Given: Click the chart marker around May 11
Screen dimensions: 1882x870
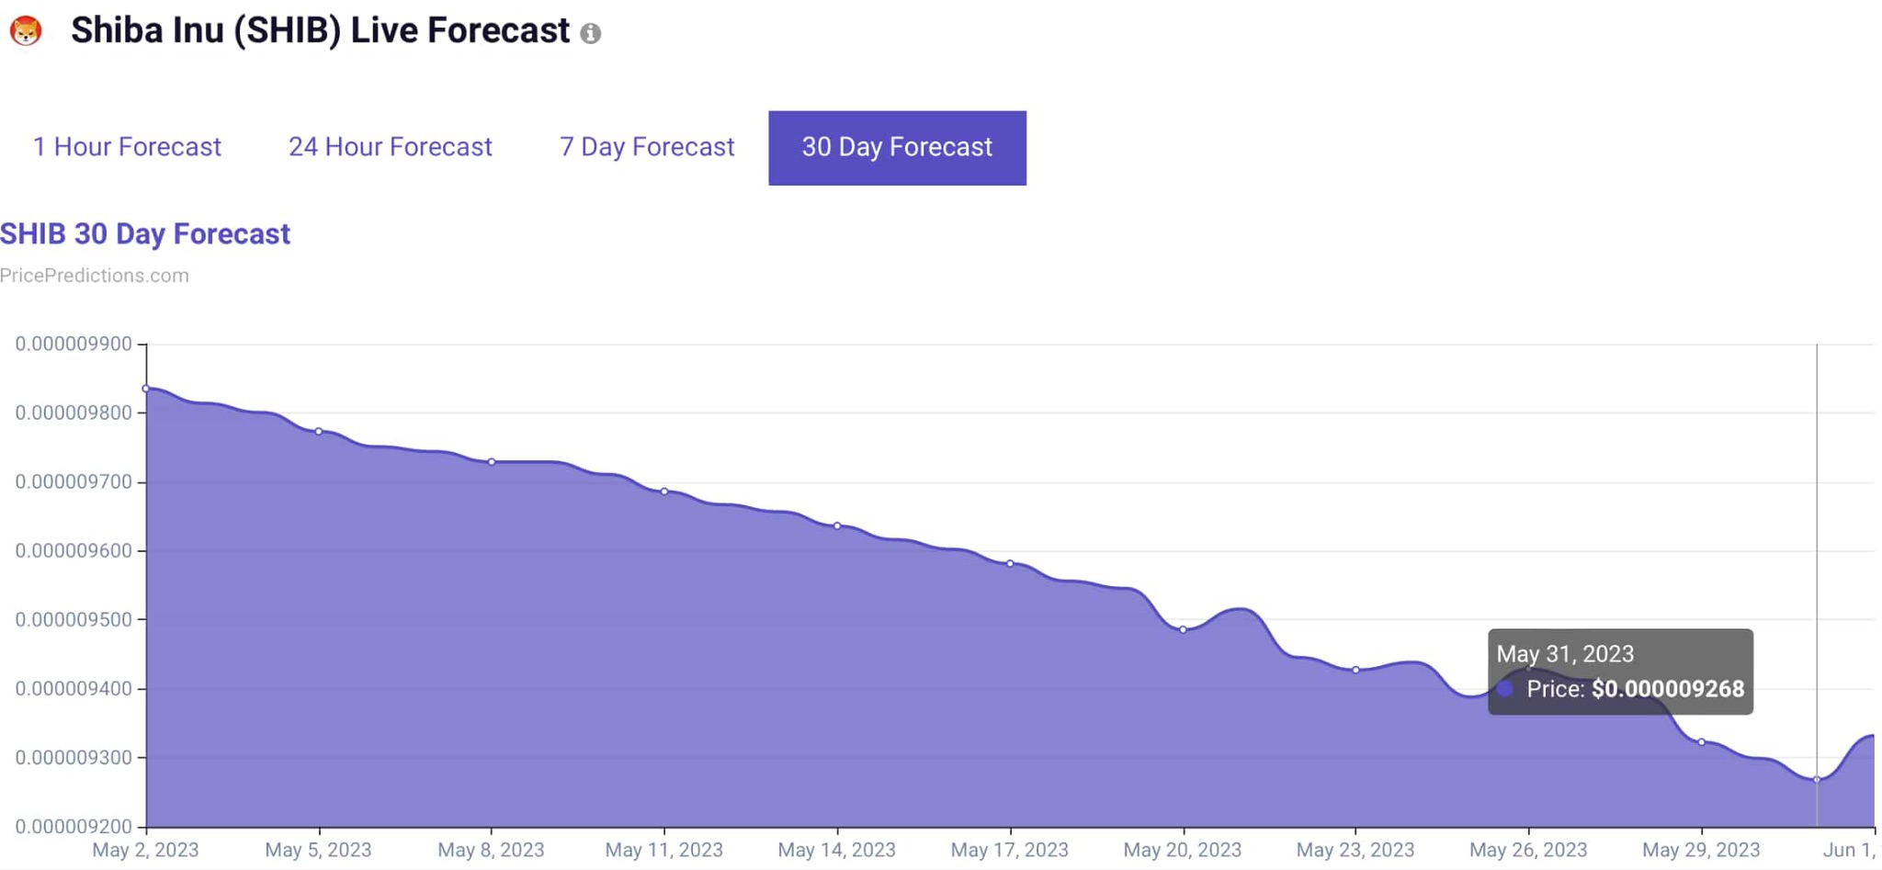Looking at the screenshot, I should click(x=663, y=491).
